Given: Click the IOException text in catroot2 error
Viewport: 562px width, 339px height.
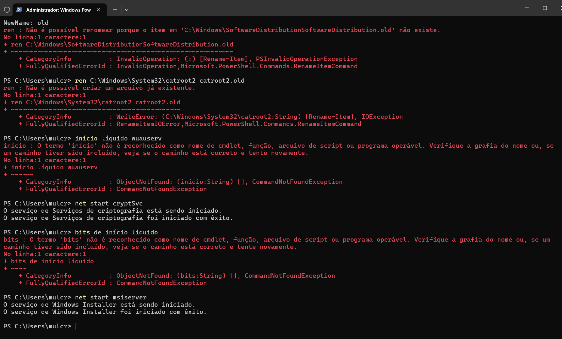Looking at the screenshot, I should pyautogui.click(x=382, y=117).
